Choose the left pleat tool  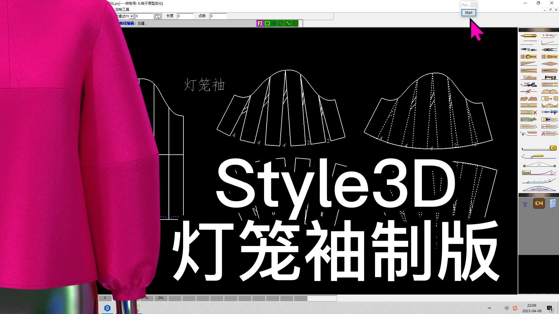(x=528, y=71)
